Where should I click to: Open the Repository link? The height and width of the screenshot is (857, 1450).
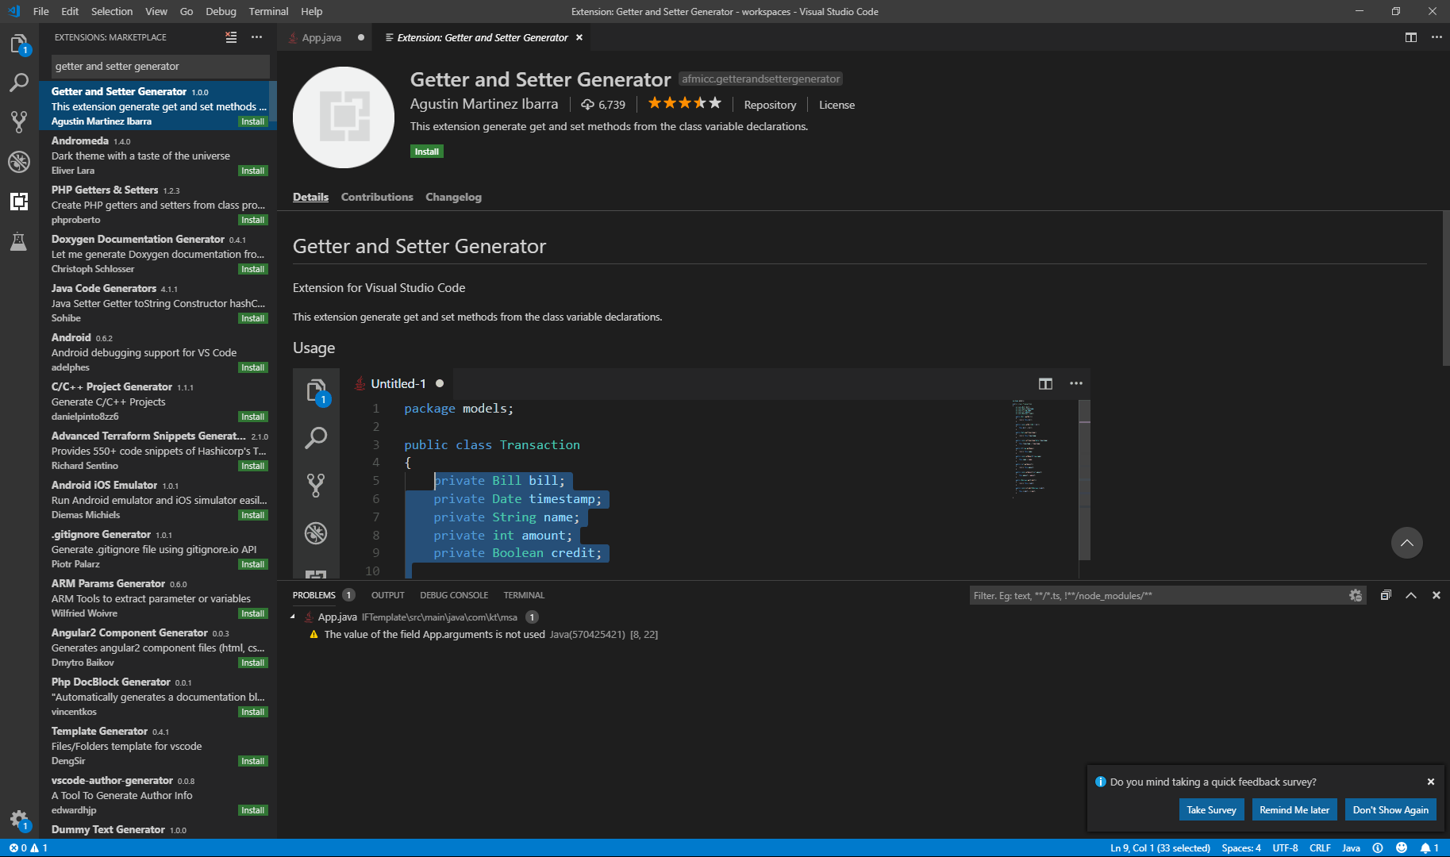(770, 105)
